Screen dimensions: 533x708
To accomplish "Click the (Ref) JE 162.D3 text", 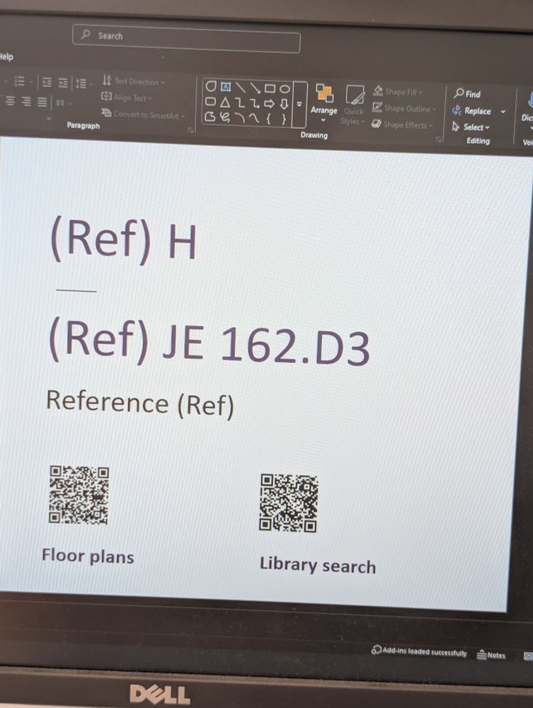I will tap(210, 342).
